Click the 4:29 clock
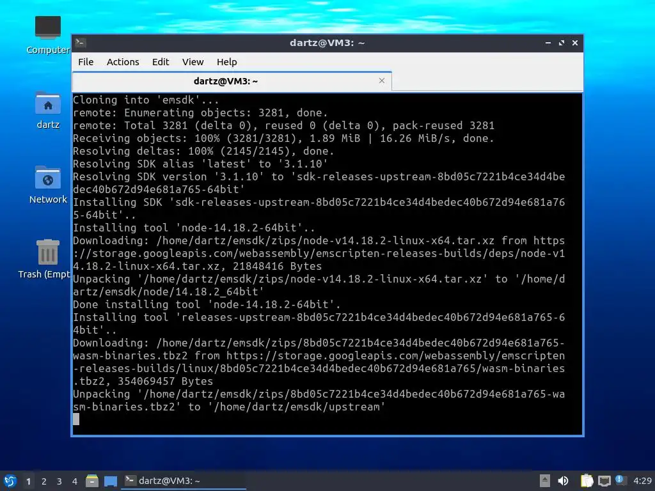The height and width of the screenshot is (491, 655). [x=642, y=481]
